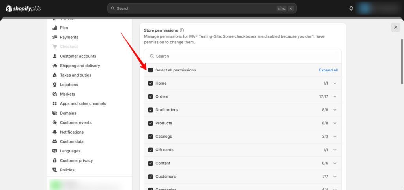The width and height of the screenshot is (404, 190).
Task: Click the top Search bar
Action: pyautogui.click(x=202, y=9)
